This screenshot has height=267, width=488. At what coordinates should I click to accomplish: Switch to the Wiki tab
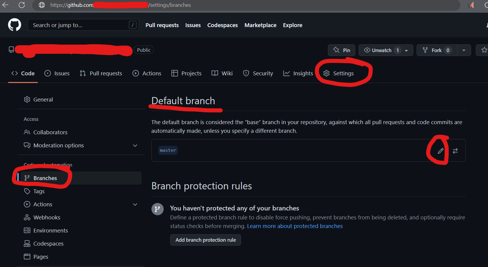coord(222,73)
